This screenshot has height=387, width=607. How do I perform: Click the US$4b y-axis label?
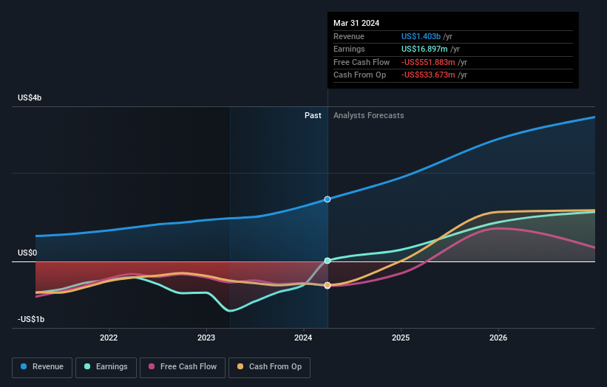point(30,97)
